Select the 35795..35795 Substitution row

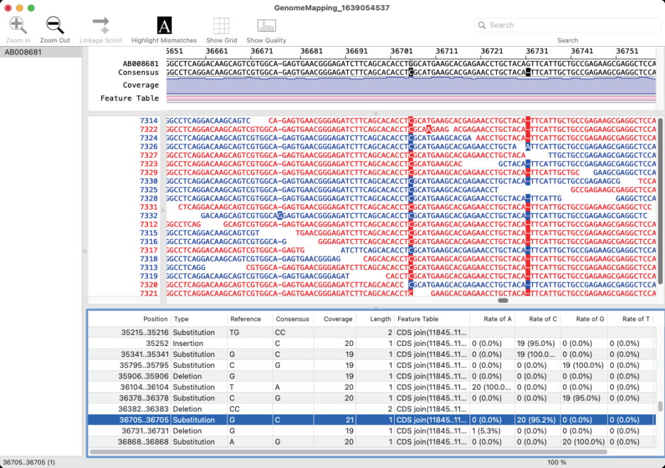(x=371, y=365)
